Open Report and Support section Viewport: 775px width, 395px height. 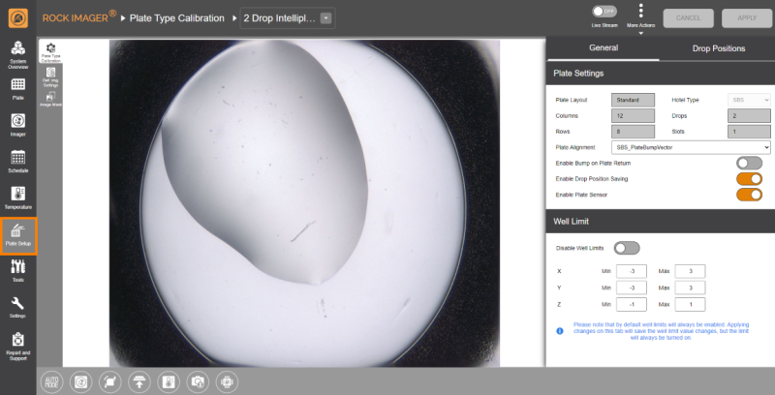point(17,344)
